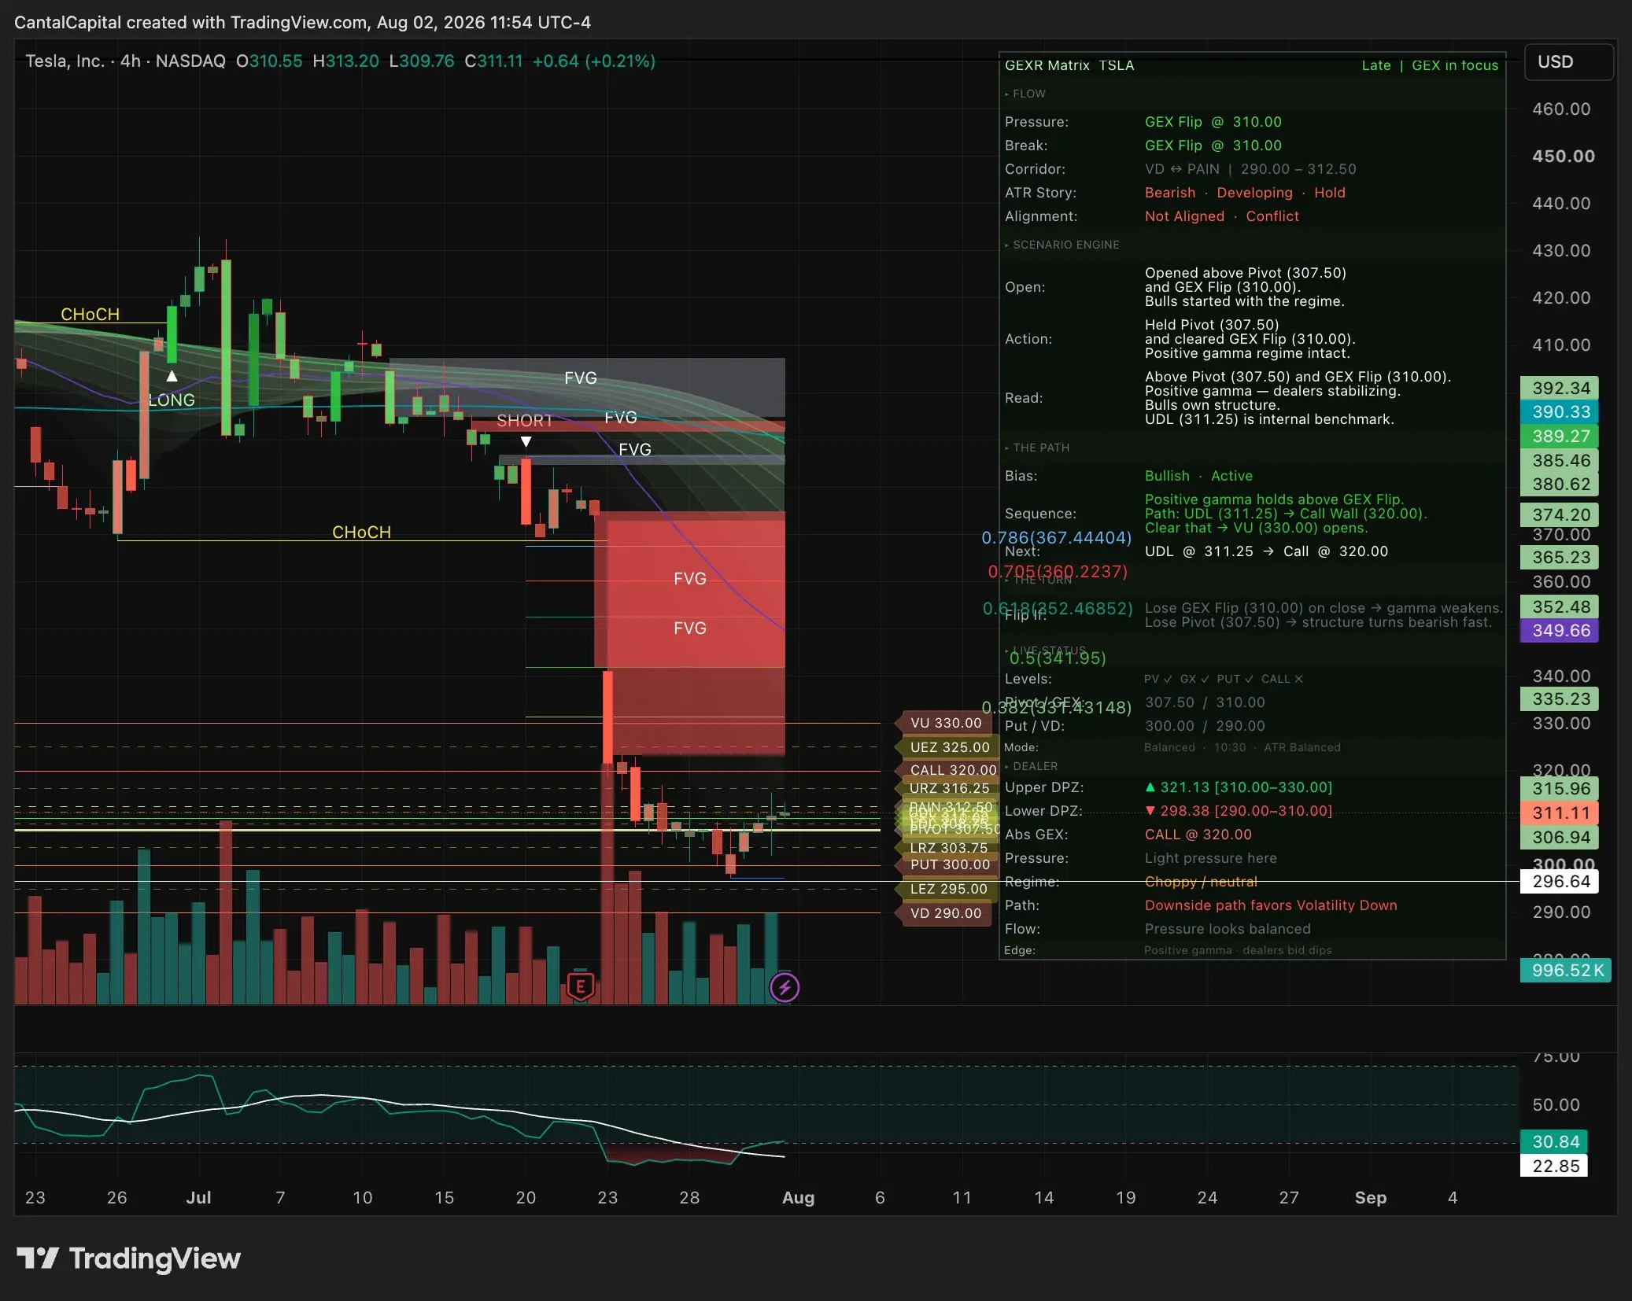Open the USD currency selector
This screenshot has height=1301, width=1632.
(1570, 62)
